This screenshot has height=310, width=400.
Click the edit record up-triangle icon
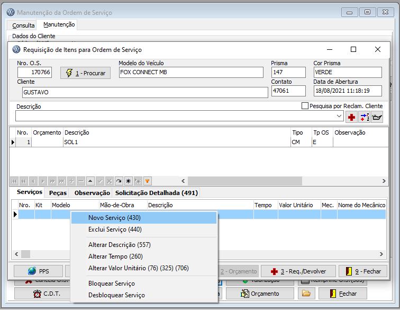click(90, 181)
